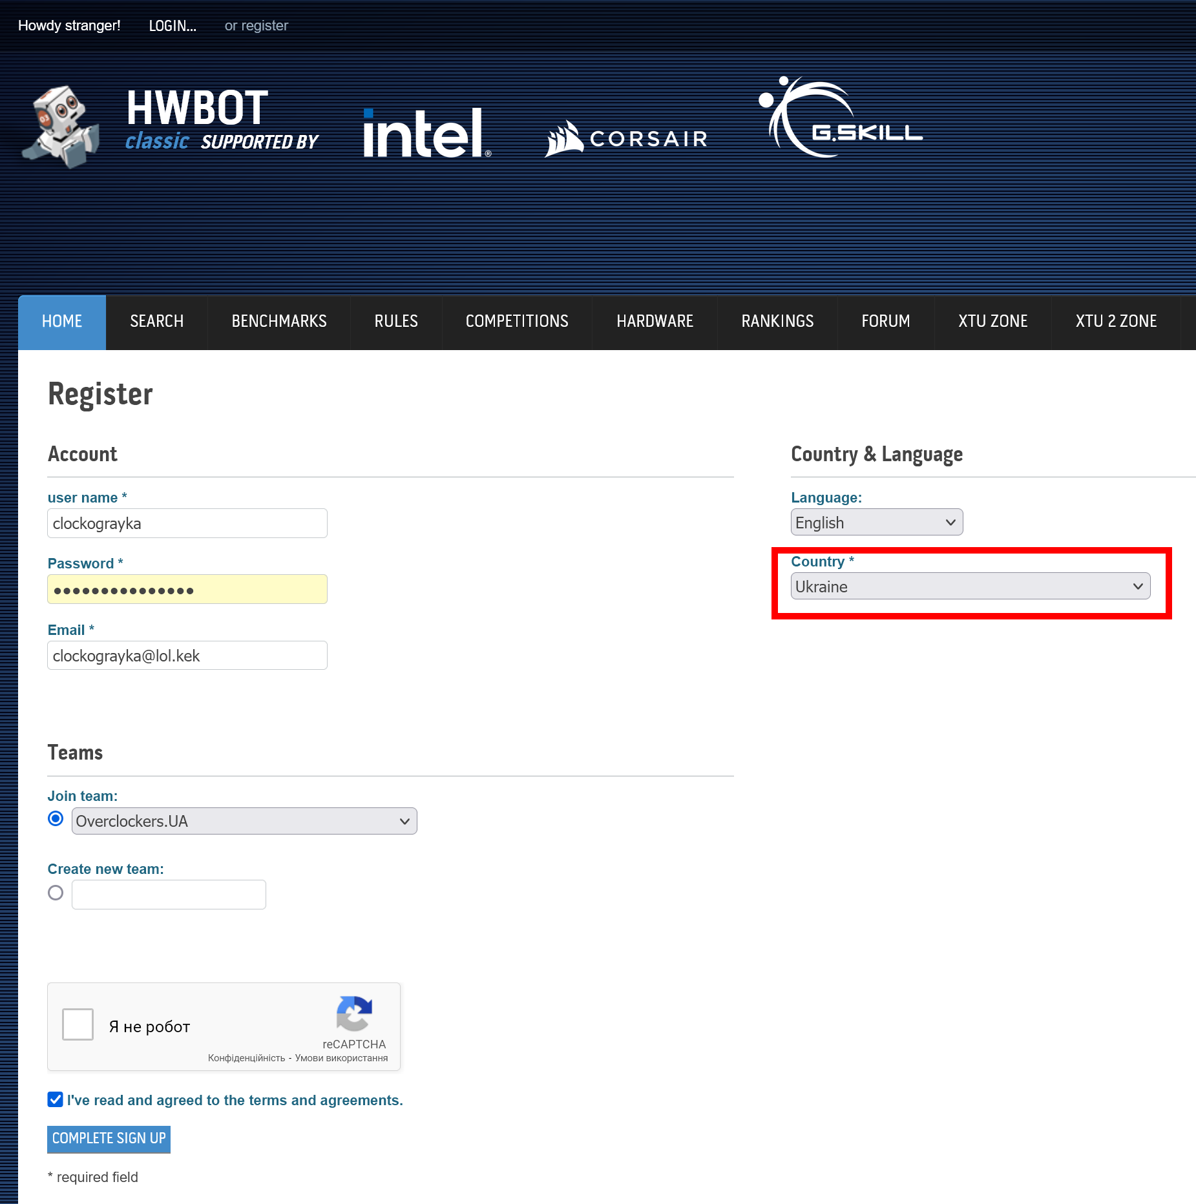Click the Intel sponsor logo
This screenshot has width=1196, height=1204.
coord(427,132)
